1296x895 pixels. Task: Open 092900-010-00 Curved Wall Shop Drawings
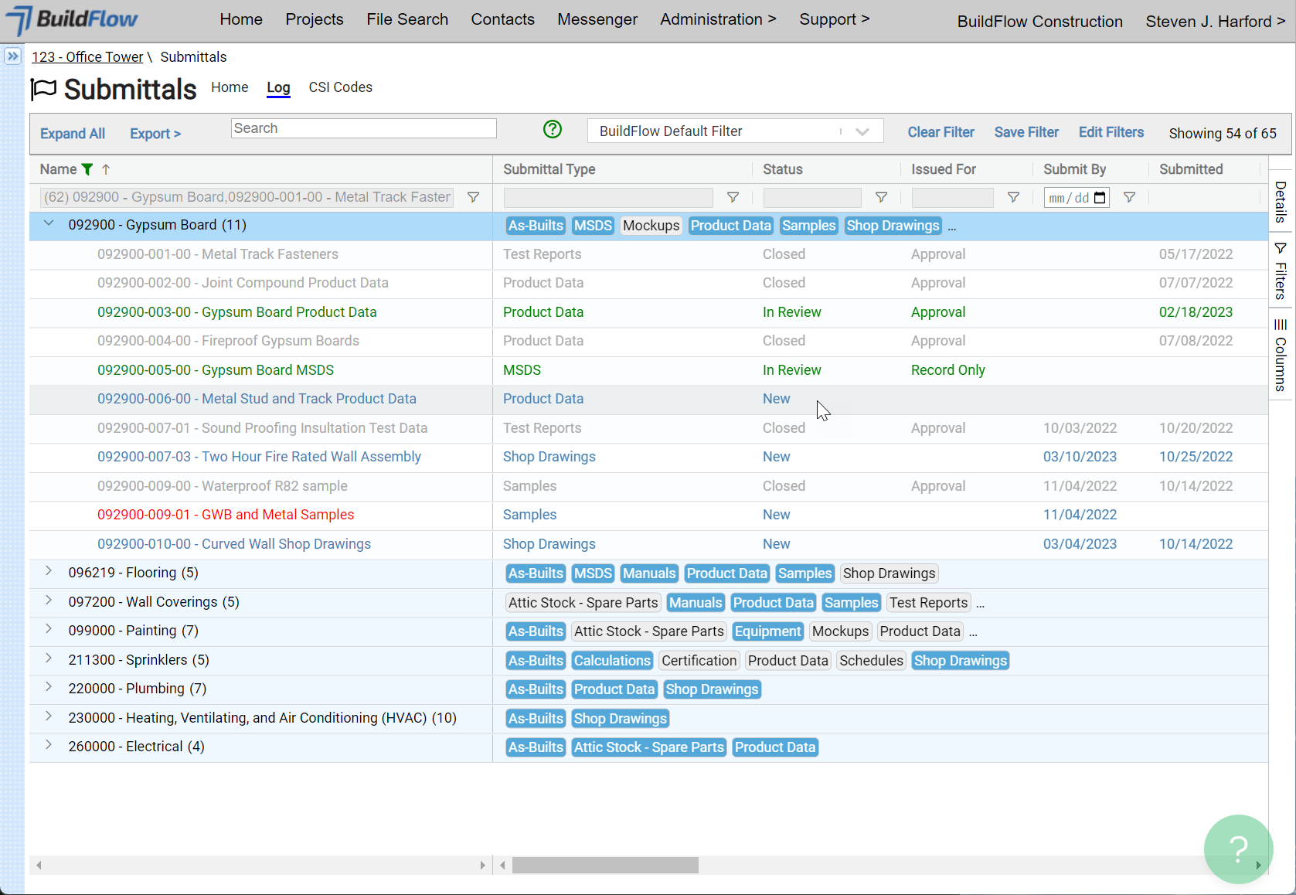[x=234, y=544]
